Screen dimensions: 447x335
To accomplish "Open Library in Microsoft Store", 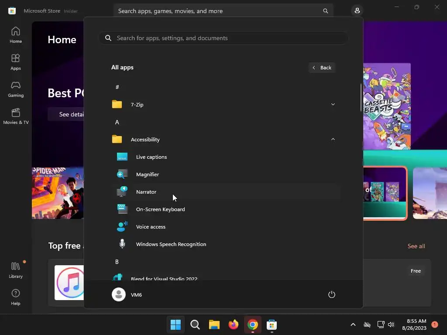I will tap(16, 270).
